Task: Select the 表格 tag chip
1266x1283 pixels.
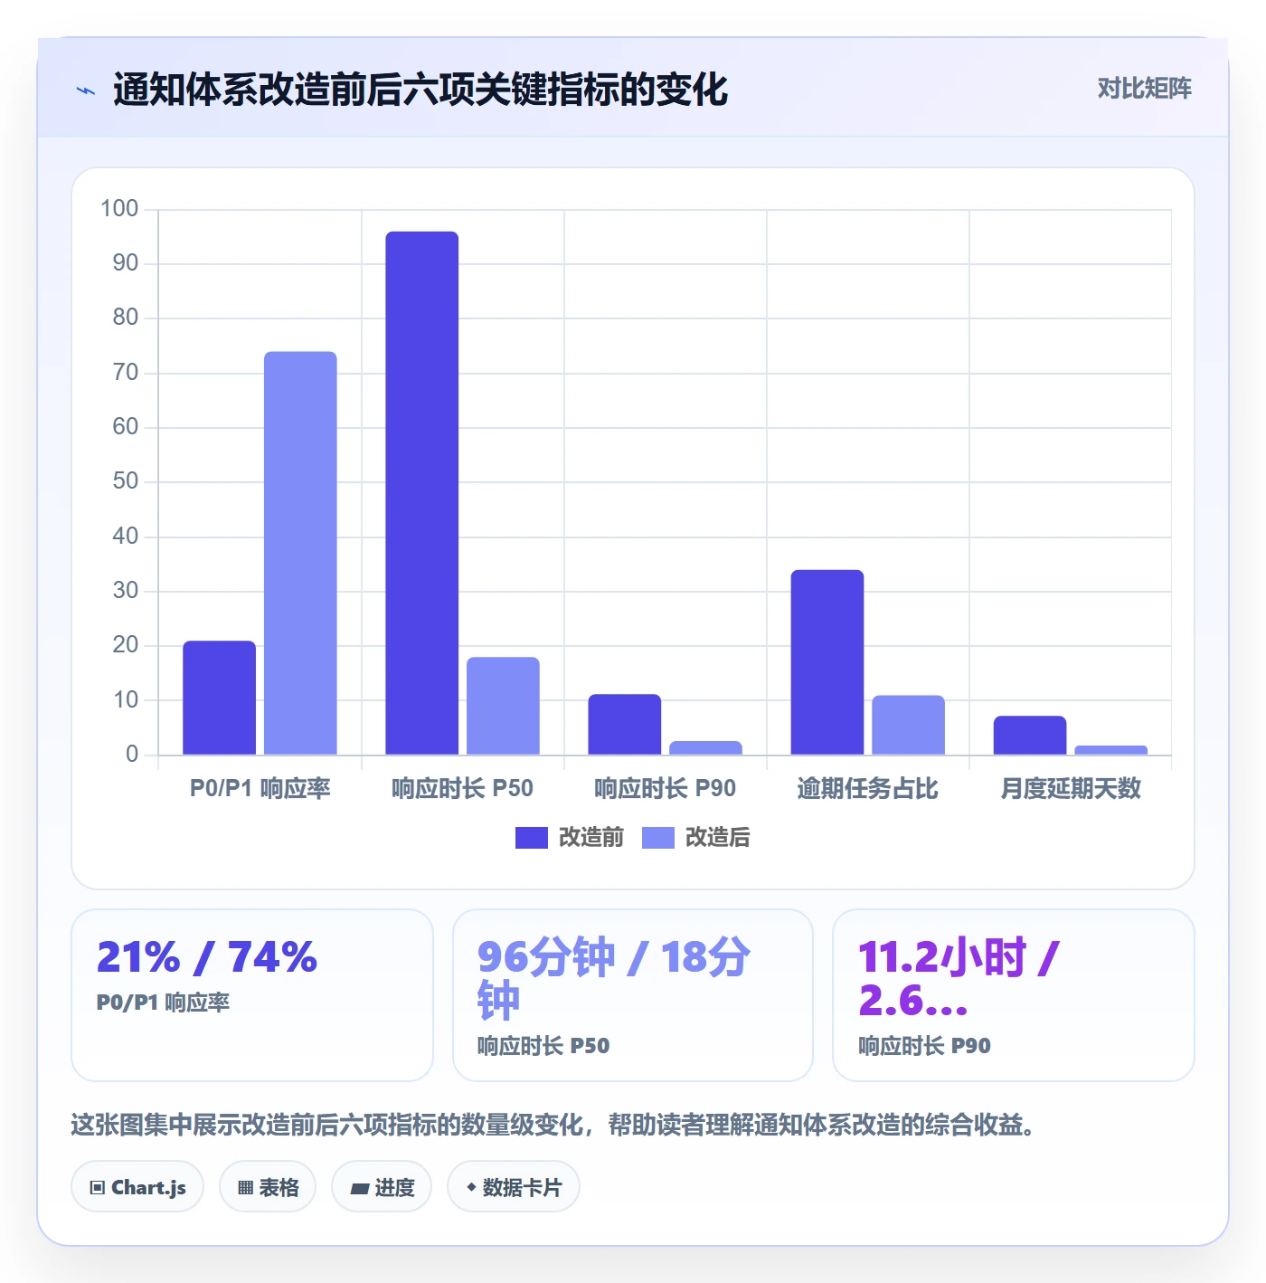Action: [268, 1187]
